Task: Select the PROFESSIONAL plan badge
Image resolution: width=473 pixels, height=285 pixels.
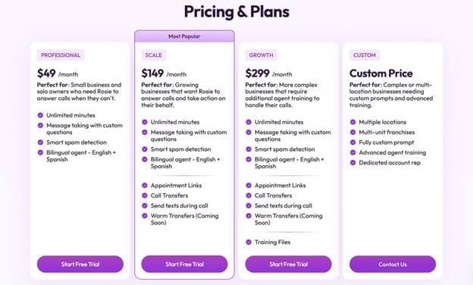Action: pos(61,55)
